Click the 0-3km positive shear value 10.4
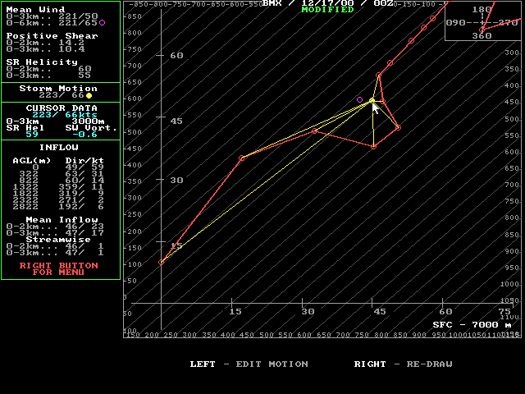The height and width of the screenshot is (394, 525). (x=71, y=49)
